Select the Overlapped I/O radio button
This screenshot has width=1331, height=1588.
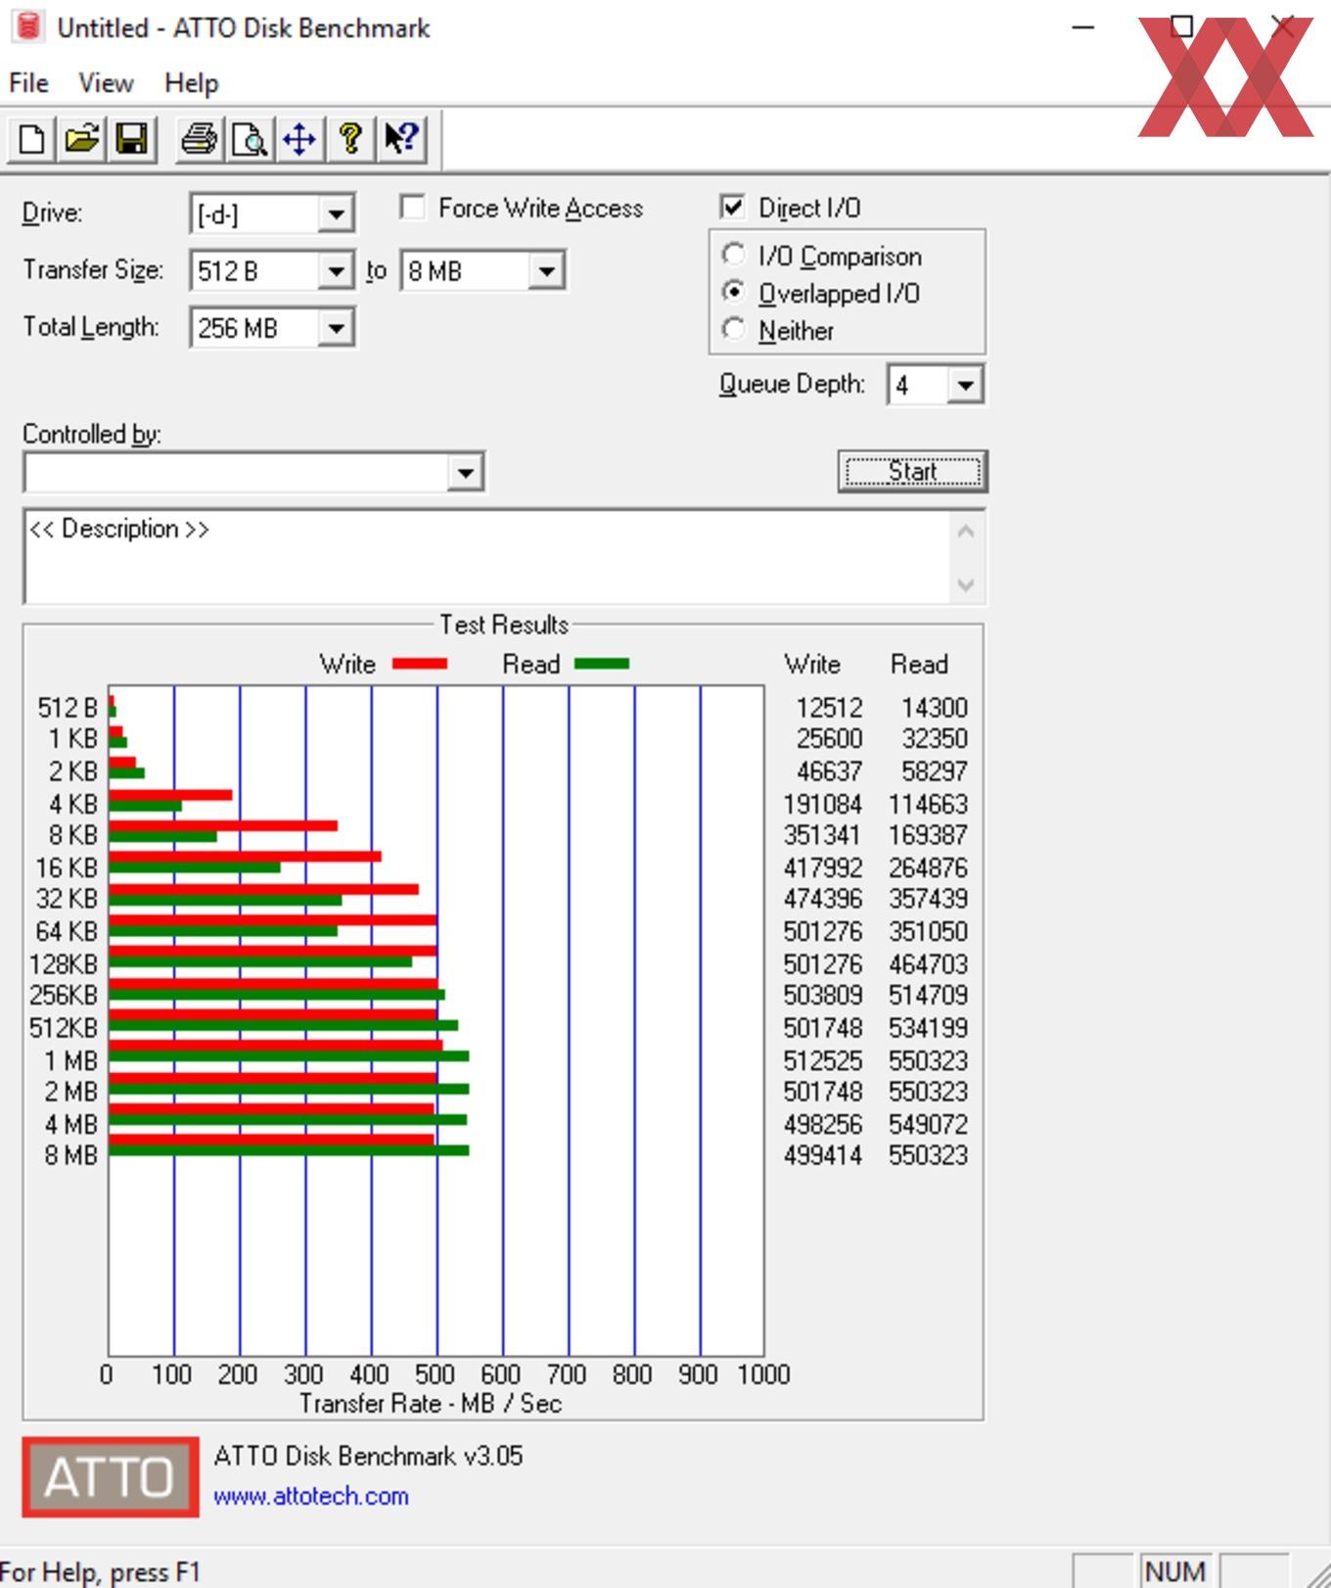tap(733, 292)
